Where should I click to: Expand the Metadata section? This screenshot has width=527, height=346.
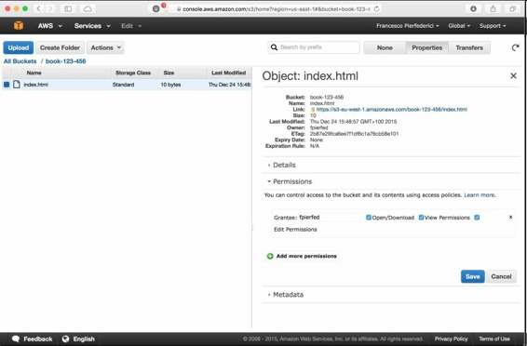[288, 295]
